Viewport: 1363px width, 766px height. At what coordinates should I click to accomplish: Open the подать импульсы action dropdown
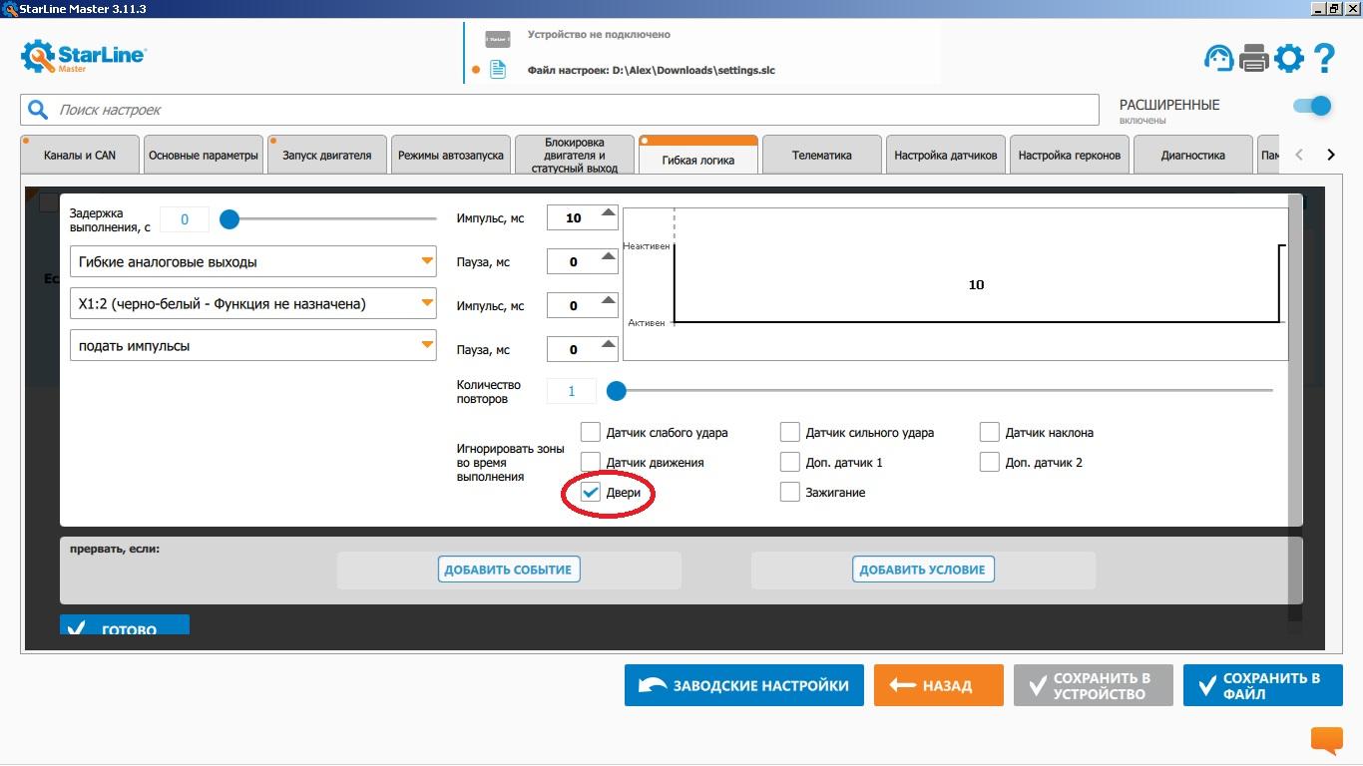tap(253, 345)
